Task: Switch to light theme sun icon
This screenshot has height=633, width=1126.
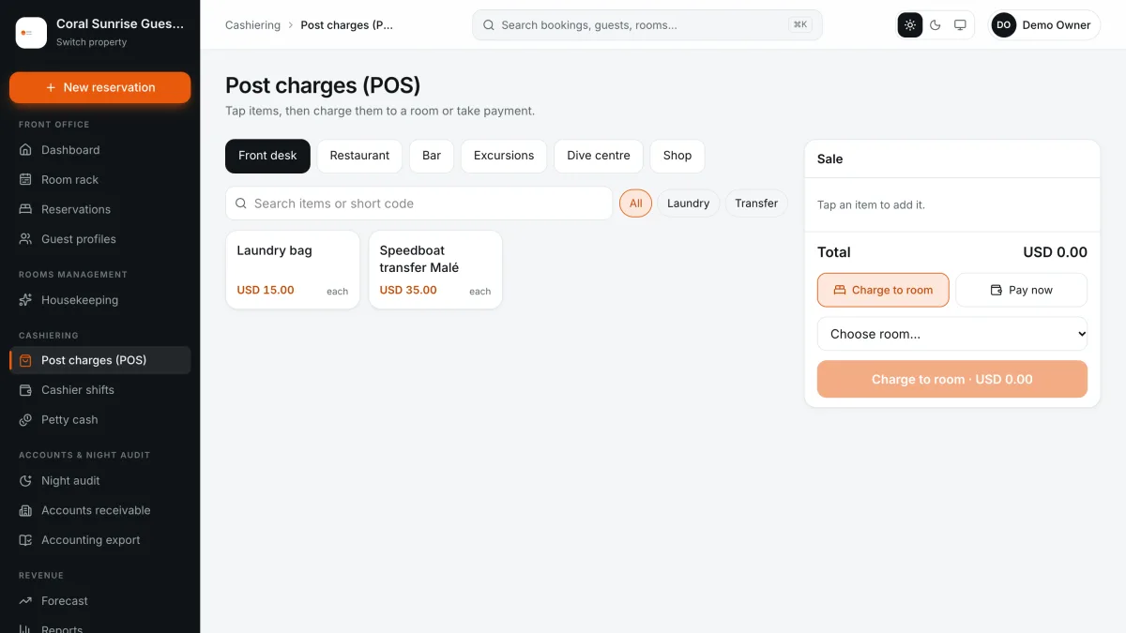Action: (x=910, y=25)
